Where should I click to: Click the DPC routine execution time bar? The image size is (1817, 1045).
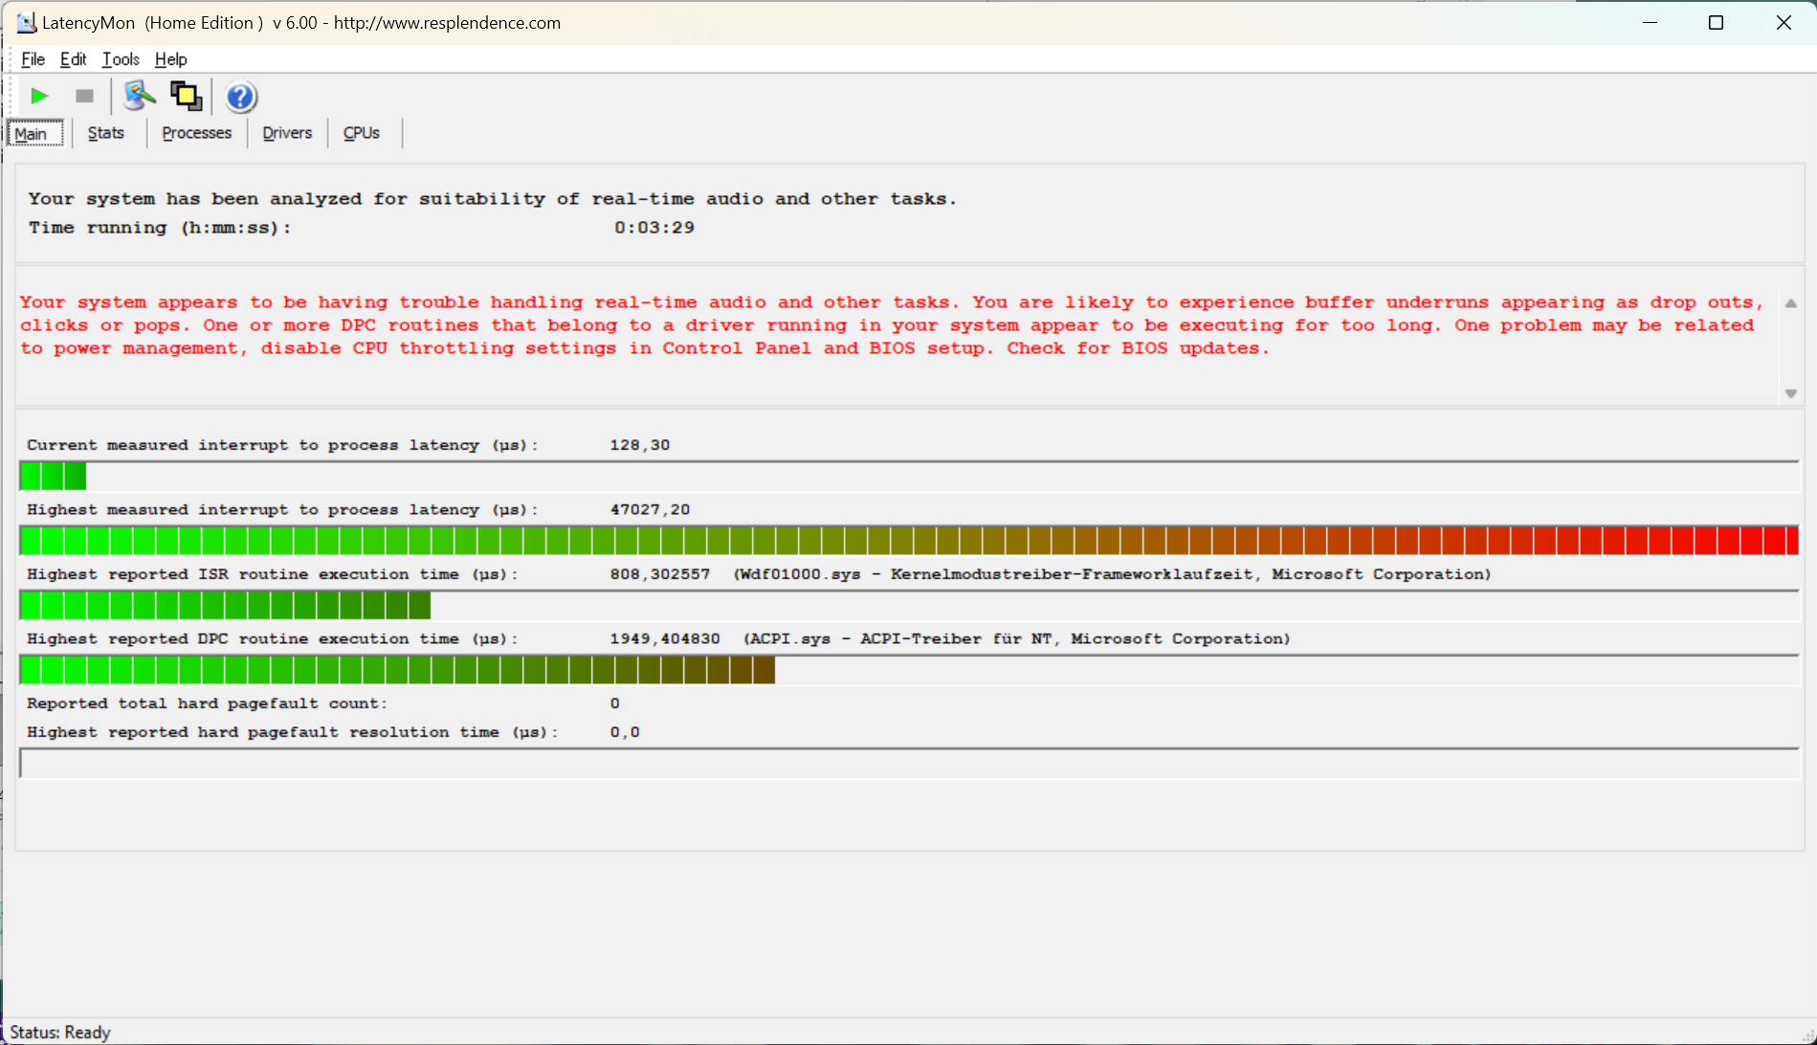pyautogui.click(x=909, y=670)
